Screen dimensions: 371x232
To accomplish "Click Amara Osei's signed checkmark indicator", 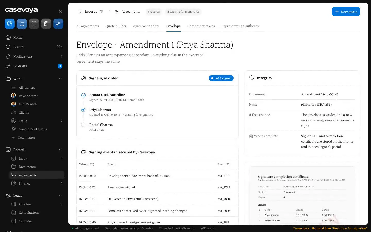I will pos(83,95).
